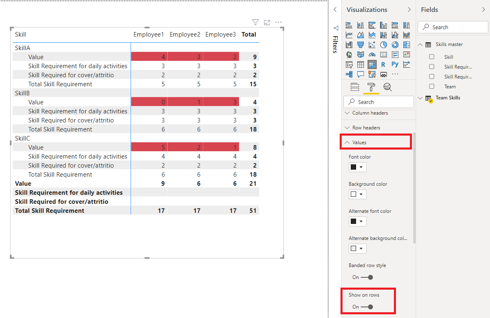Check the Skill field checkbox
The image size is (490, 318).
pos(432,57)
